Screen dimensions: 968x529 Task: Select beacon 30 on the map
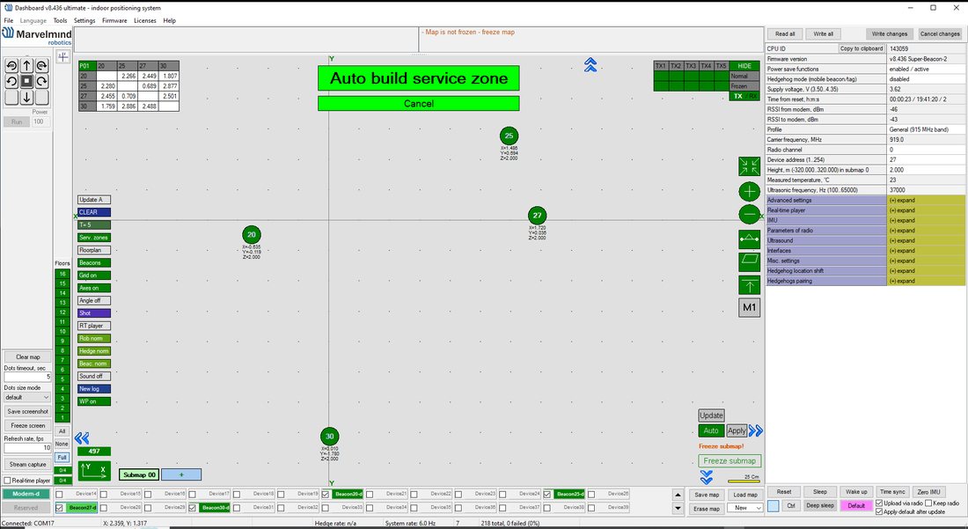330,437
